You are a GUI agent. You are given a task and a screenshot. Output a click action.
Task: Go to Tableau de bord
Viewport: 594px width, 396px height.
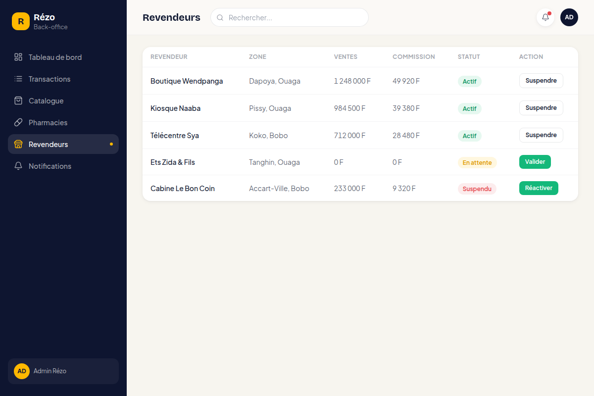coord(63,57)
